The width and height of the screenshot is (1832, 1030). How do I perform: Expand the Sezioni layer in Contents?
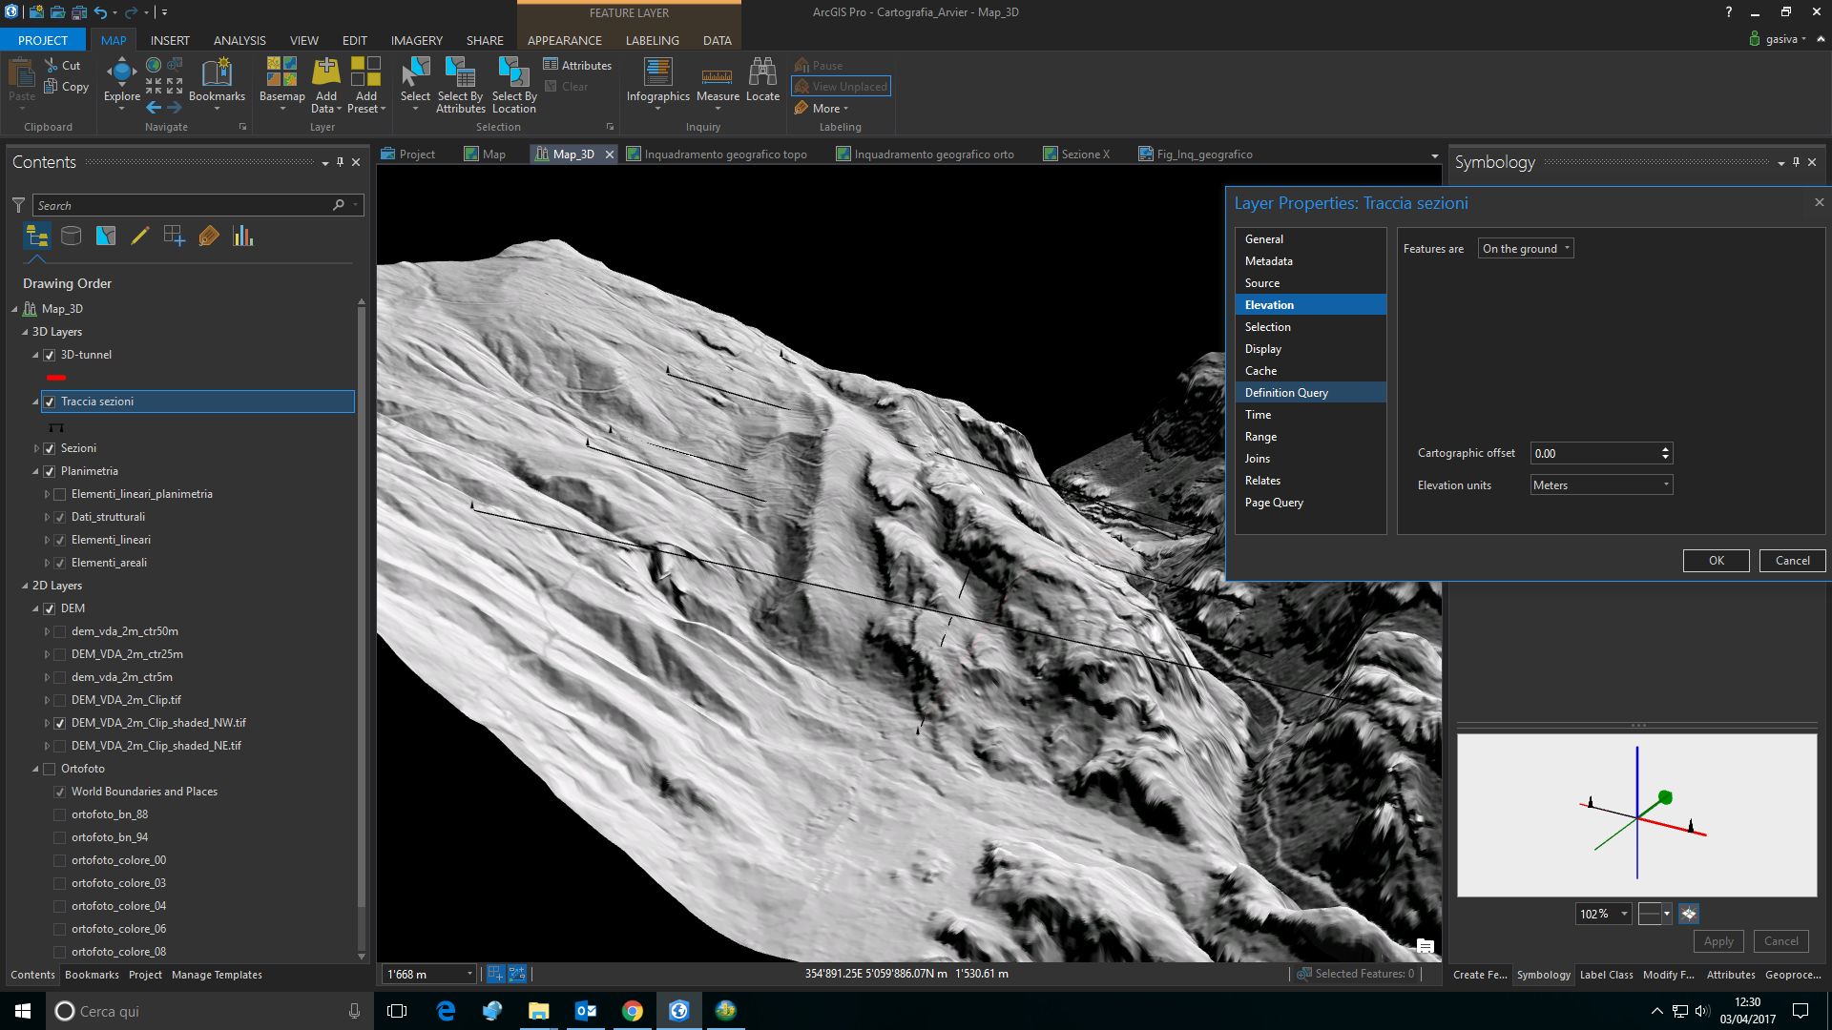36,448
